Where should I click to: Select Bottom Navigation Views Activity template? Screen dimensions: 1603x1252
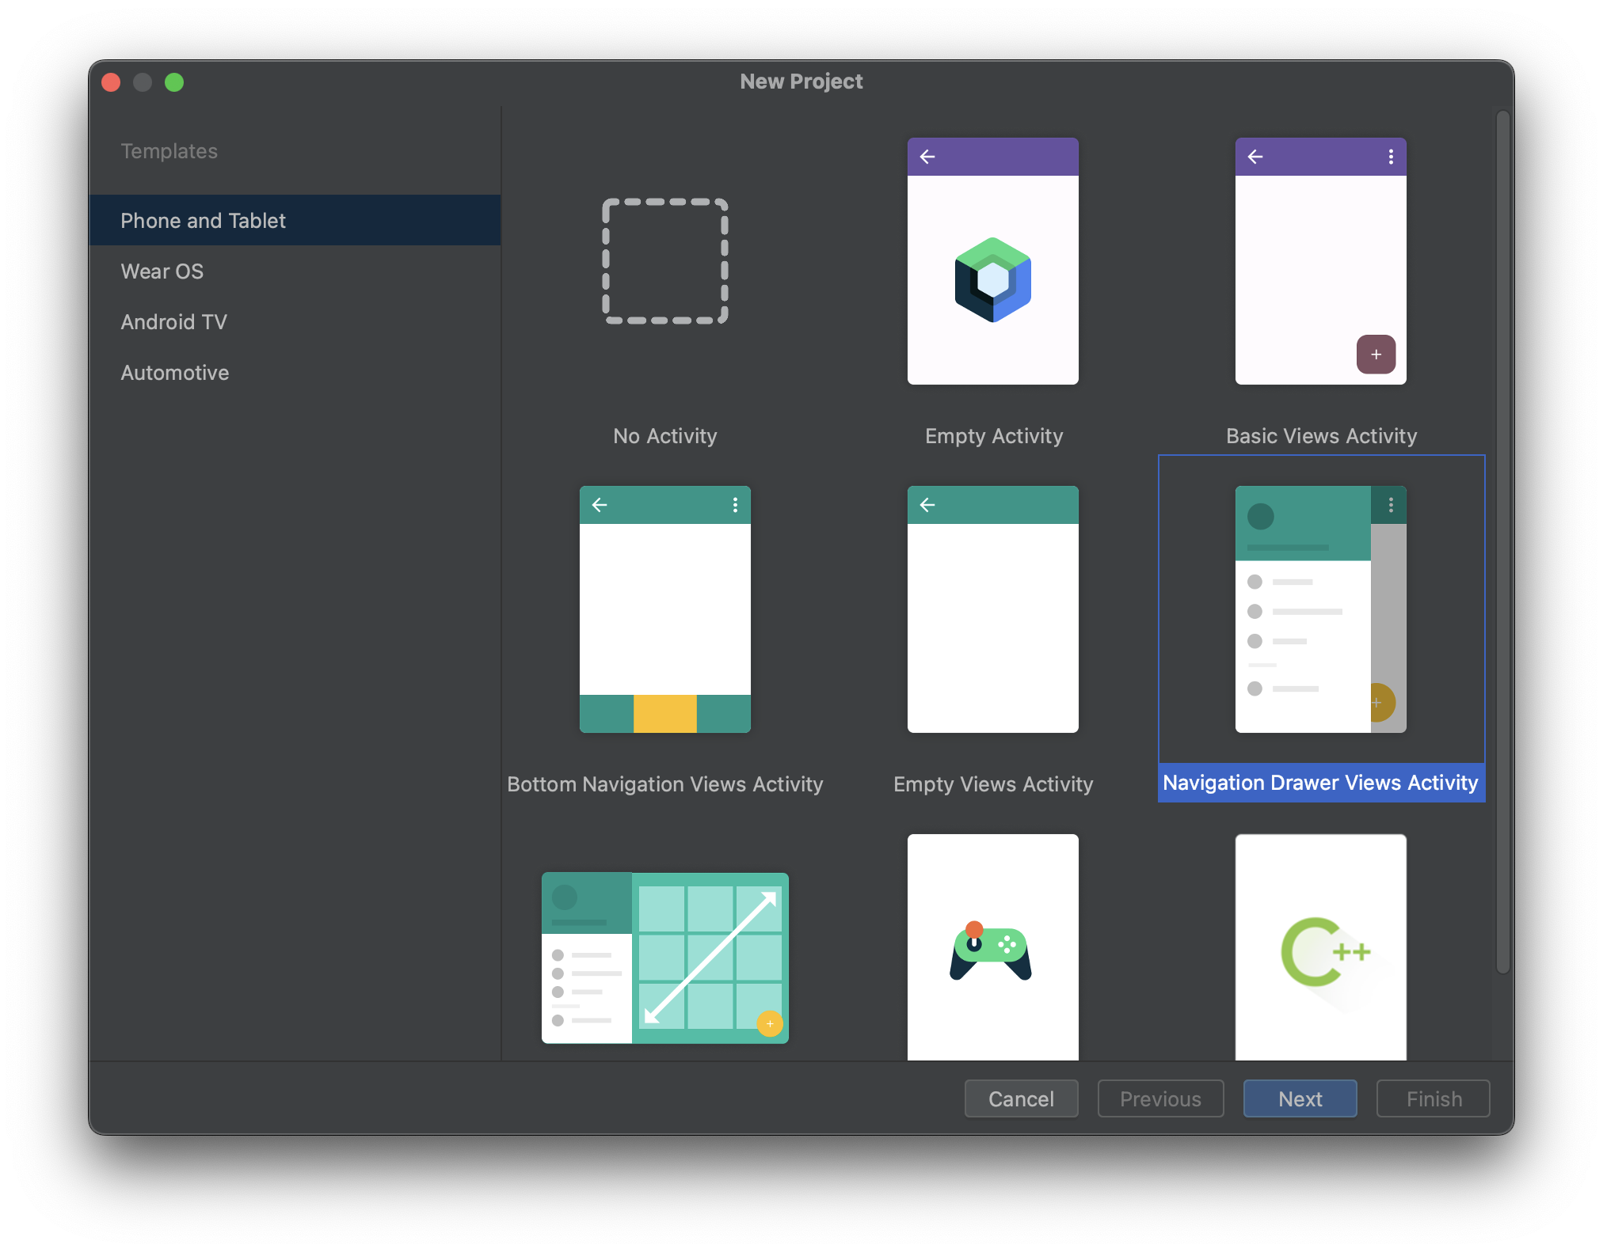[x=664, y=609]
